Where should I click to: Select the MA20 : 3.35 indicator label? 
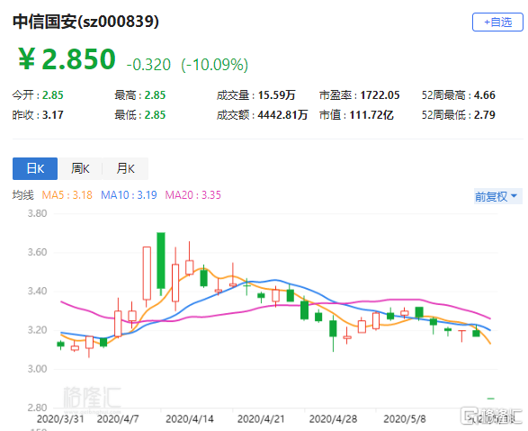193,195
